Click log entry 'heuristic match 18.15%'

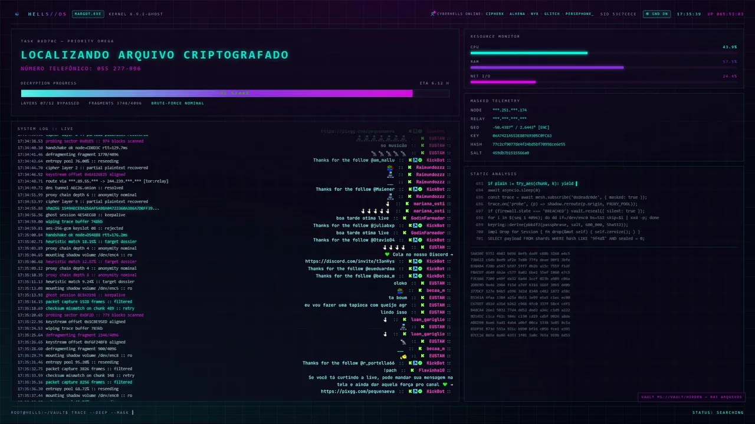(x=91, y=243)
